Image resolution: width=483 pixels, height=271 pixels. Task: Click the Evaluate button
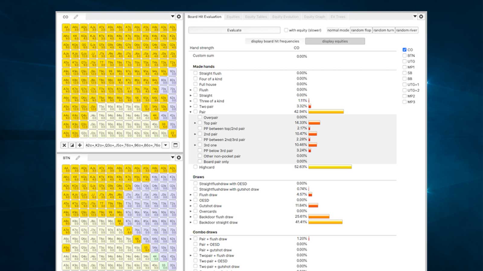pyautogui.click(x=234, y=30)
